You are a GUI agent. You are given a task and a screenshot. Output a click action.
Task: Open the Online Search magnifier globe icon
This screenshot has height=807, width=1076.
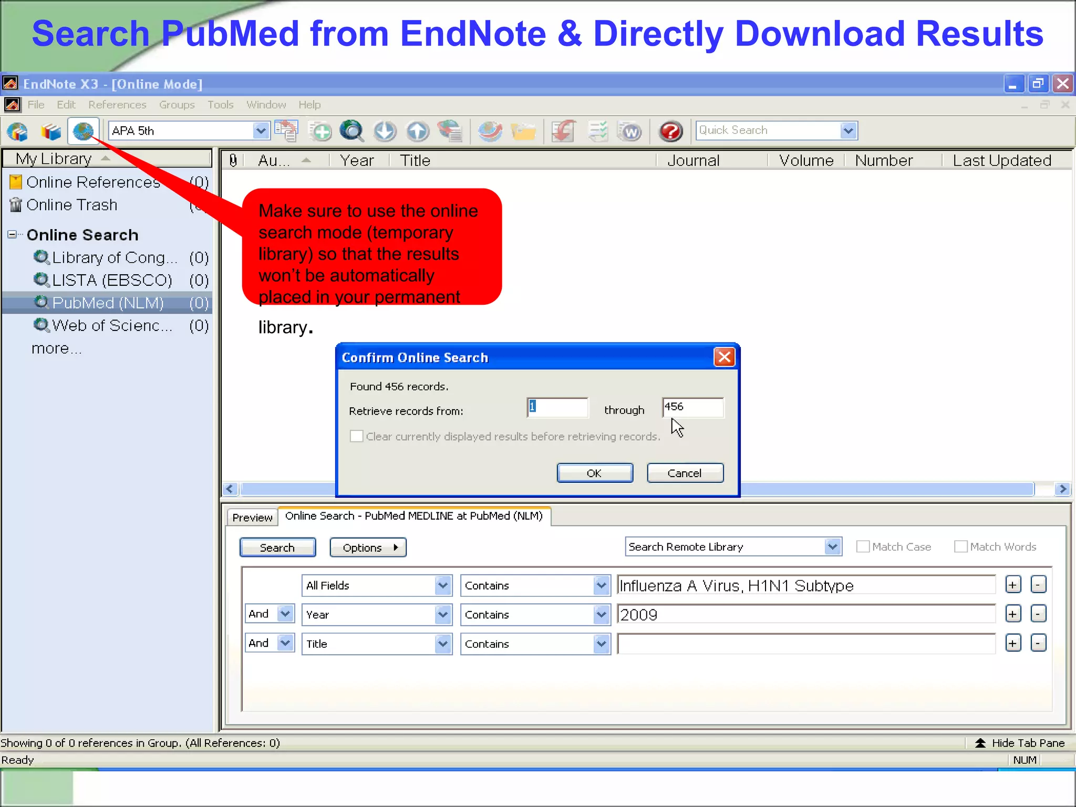click(x=352, y=131)
